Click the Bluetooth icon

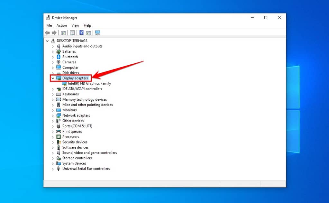[x=59, y=57]
